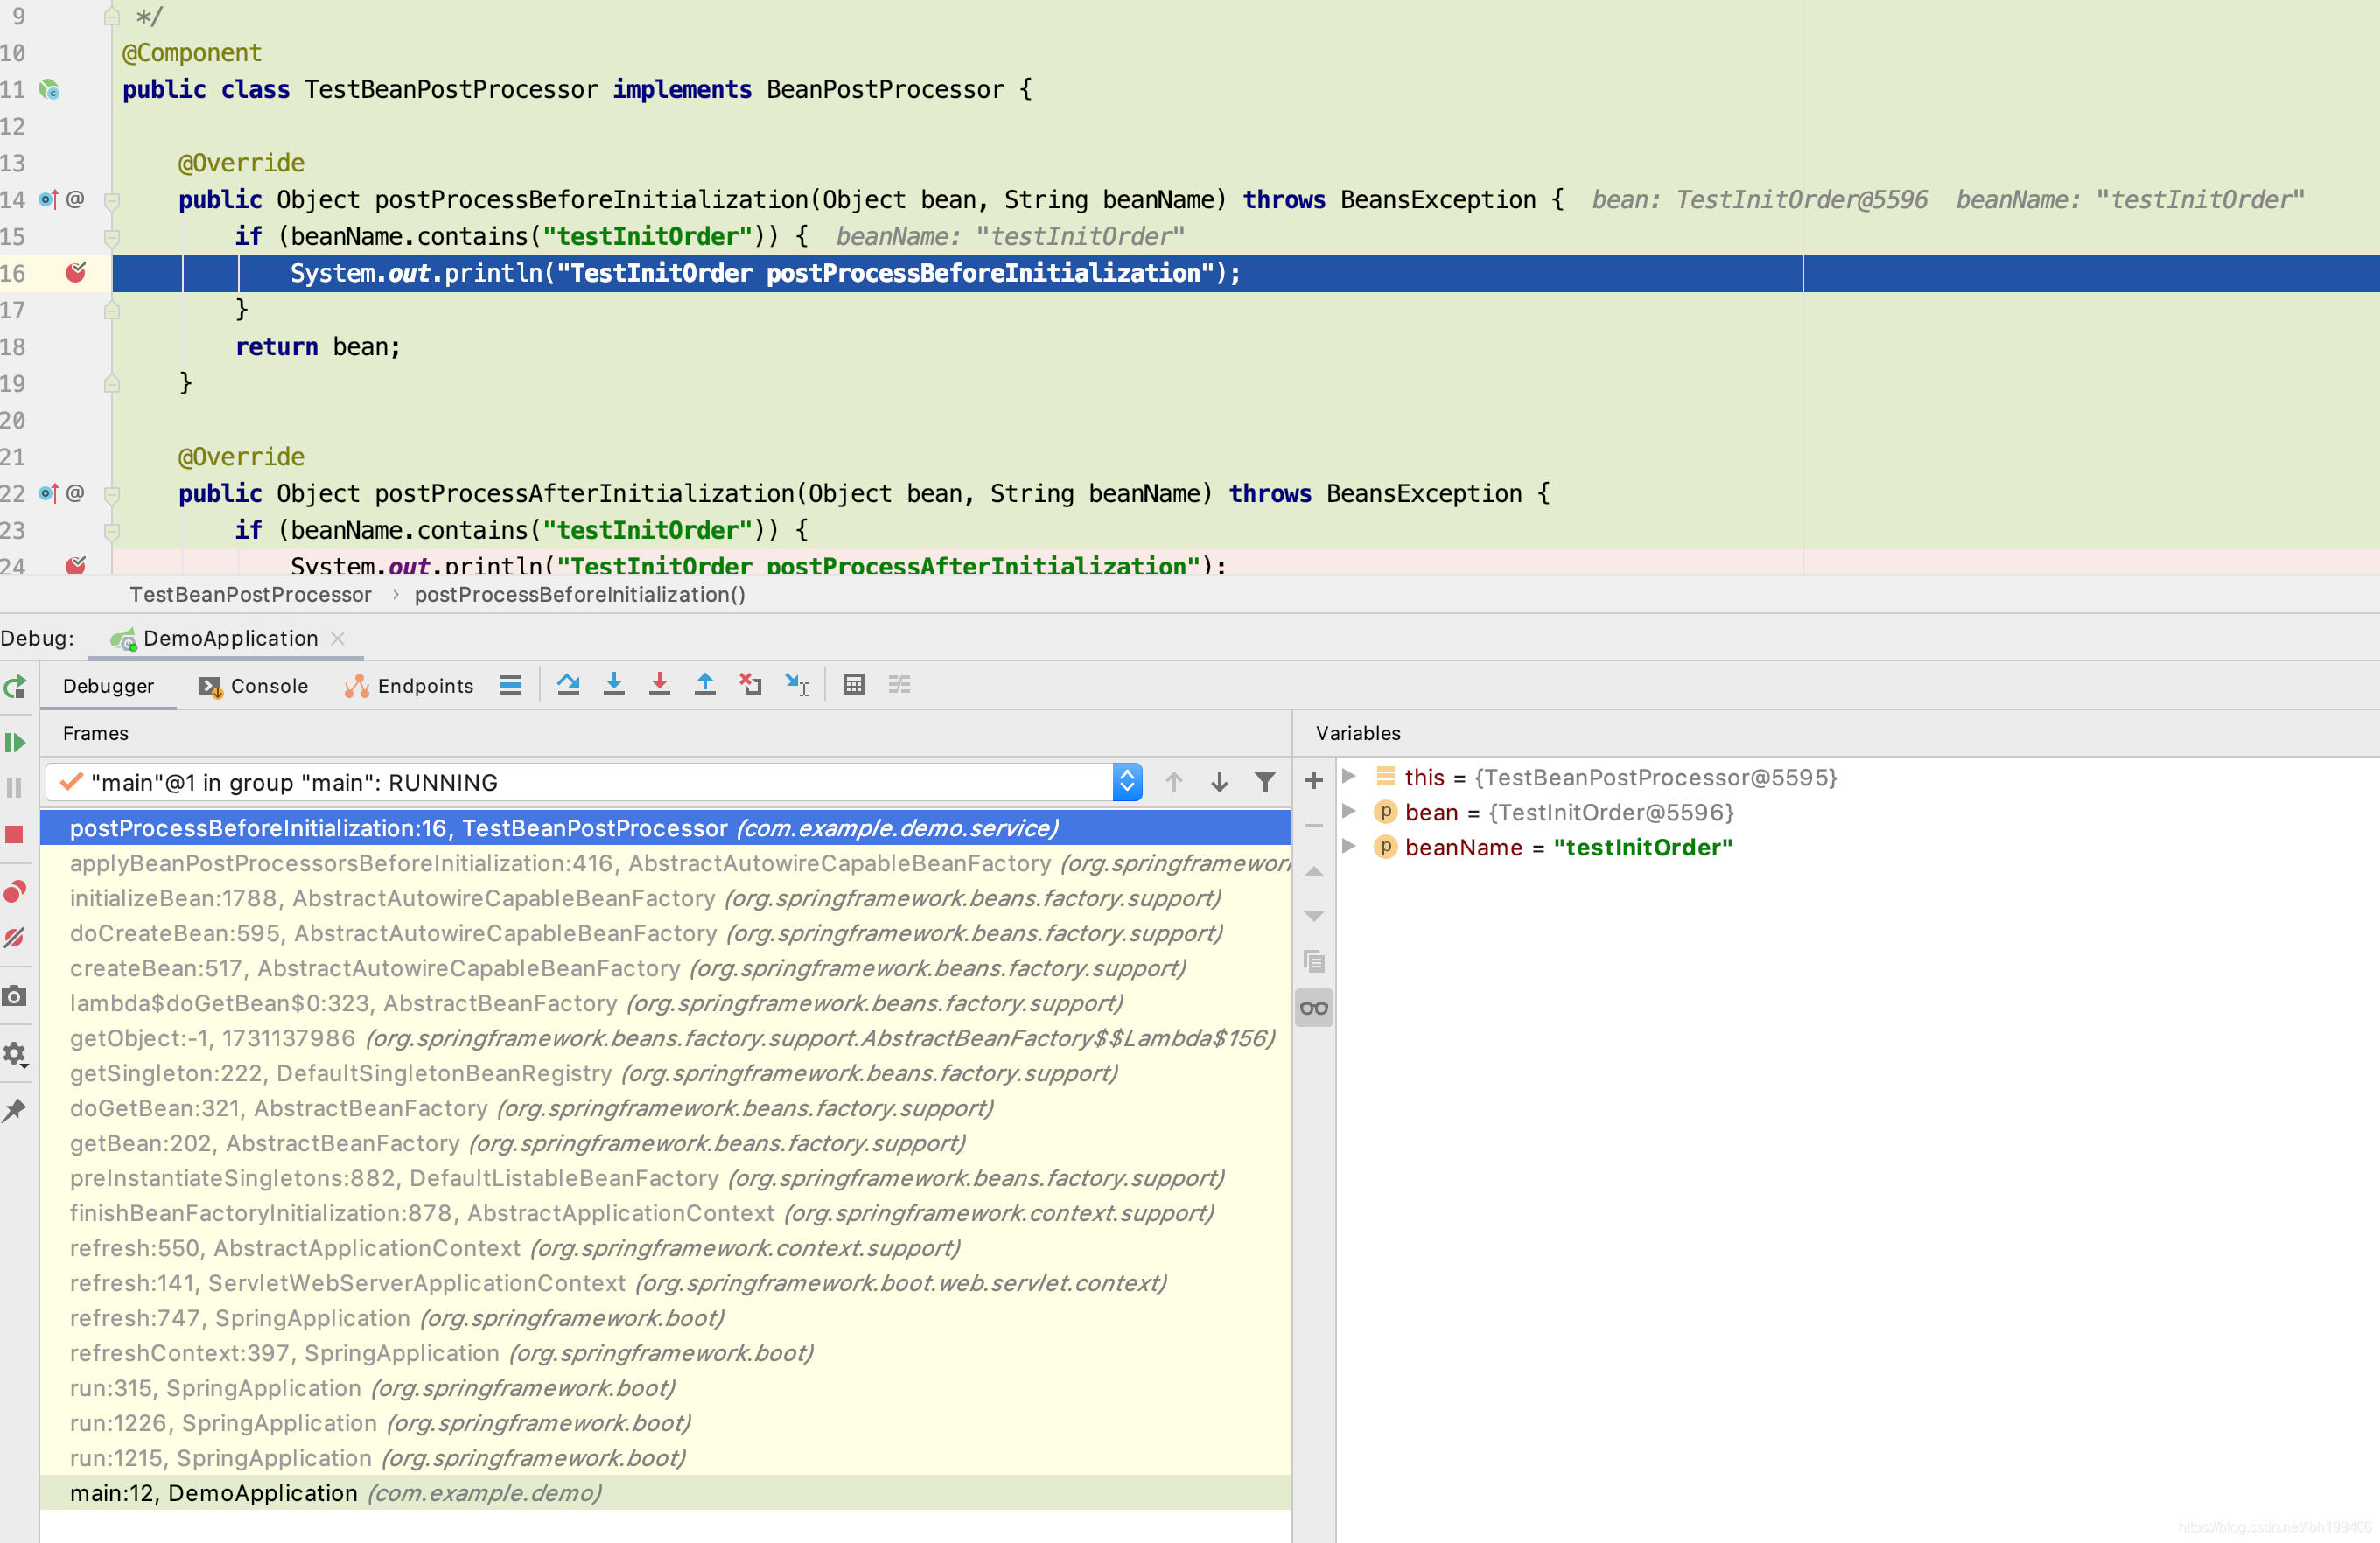Viewport: 2380px width, 1543px height.
Task: Filter frames in the Frames panel
Action: [1266, 781]
